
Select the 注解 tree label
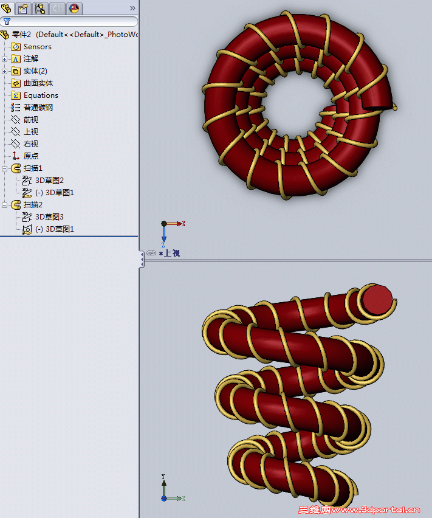click(31, 59)
